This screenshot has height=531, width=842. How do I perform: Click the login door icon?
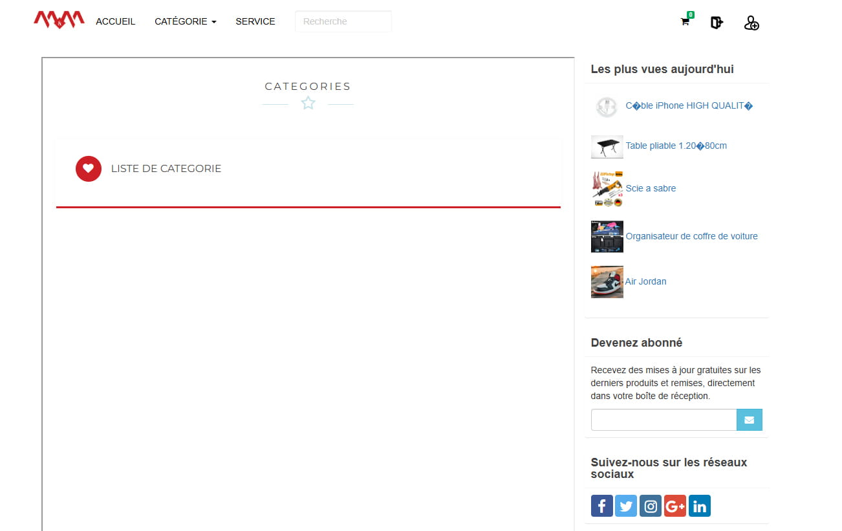[717, 23]
